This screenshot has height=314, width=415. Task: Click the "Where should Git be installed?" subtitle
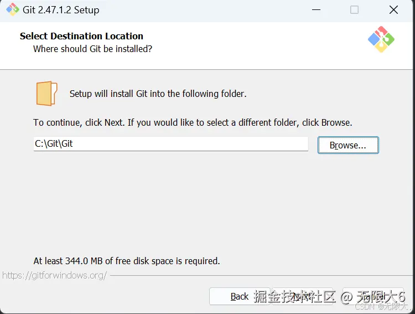(92, 49)
